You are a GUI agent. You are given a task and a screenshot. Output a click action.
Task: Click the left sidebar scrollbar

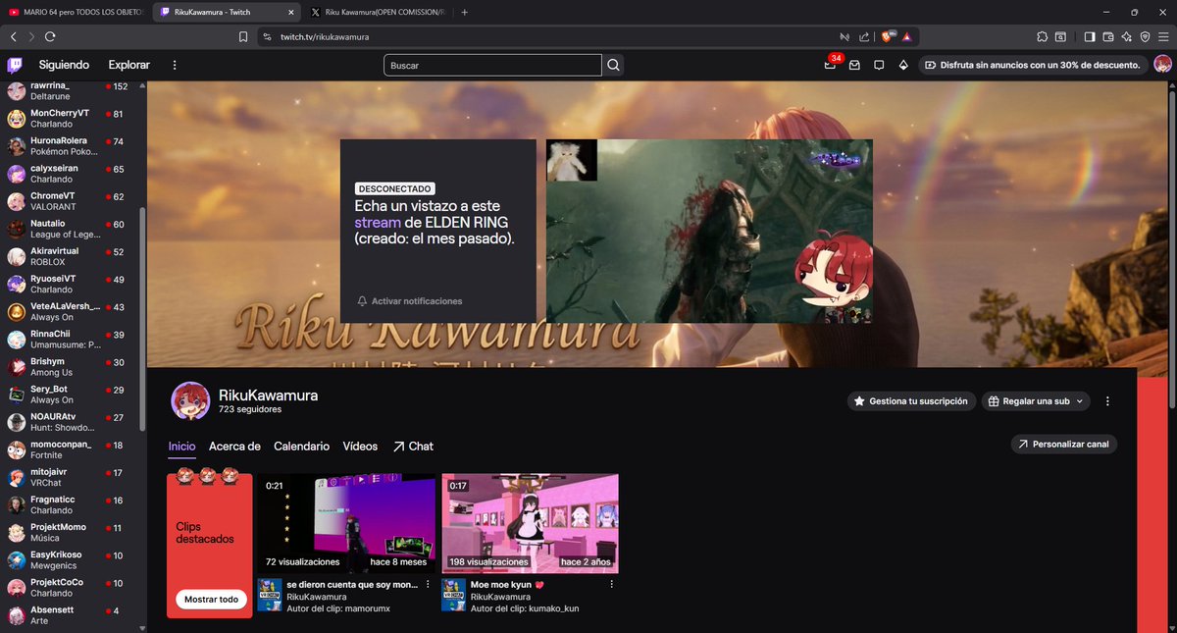(x=143, y=318)
